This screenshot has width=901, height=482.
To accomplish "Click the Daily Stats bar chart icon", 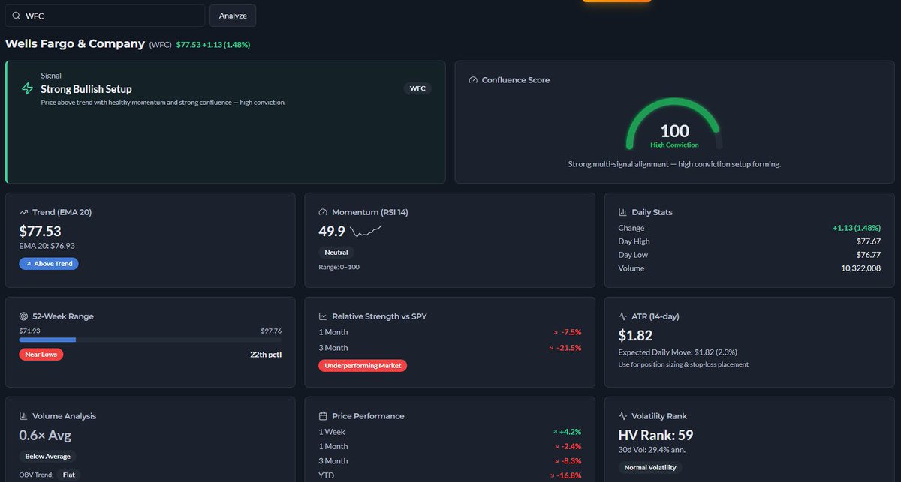I will tap(622, 212).
